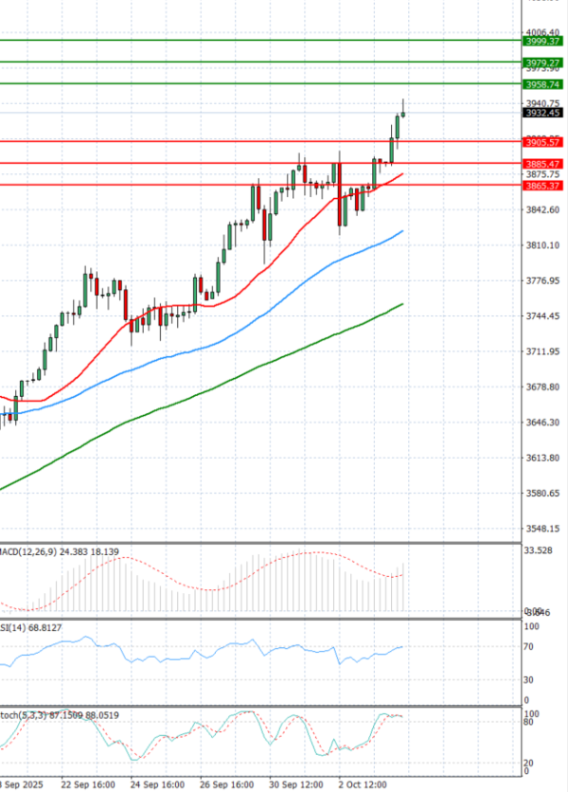Image resolution: width=568 pixels, height=792 pixels.
Task: Click the 3905.57 red support price label
Action: point(543,142)
